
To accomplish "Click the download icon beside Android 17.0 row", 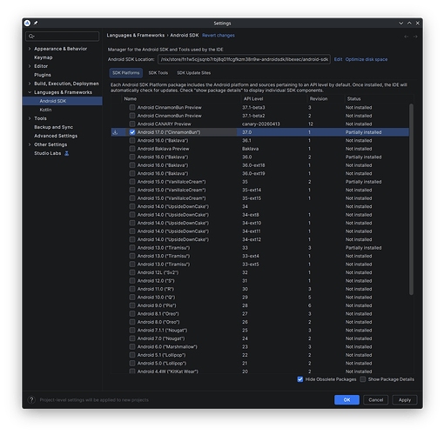I will pyautogui.click(x=115, y=132).
